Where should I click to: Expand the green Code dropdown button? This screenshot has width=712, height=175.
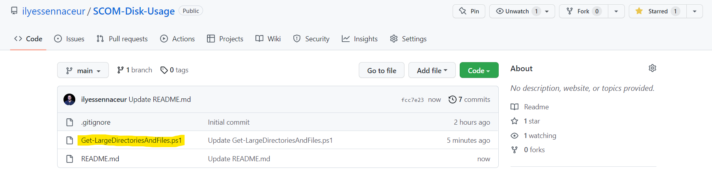coord(479,70)
